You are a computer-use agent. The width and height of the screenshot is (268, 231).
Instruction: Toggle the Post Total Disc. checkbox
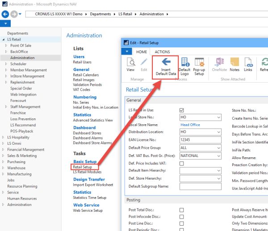click(x=182, y=210)
